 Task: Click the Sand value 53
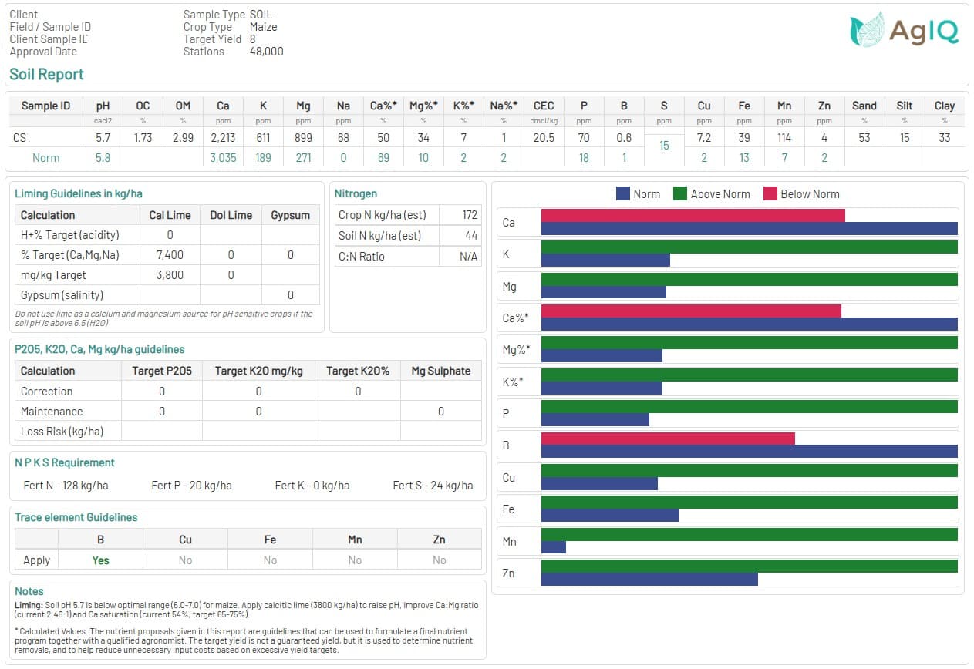[x=864, y=137]
